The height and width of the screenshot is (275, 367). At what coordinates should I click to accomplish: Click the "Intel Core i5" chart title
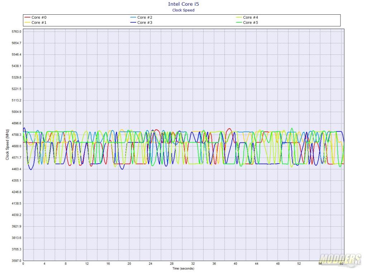[183, 4]
